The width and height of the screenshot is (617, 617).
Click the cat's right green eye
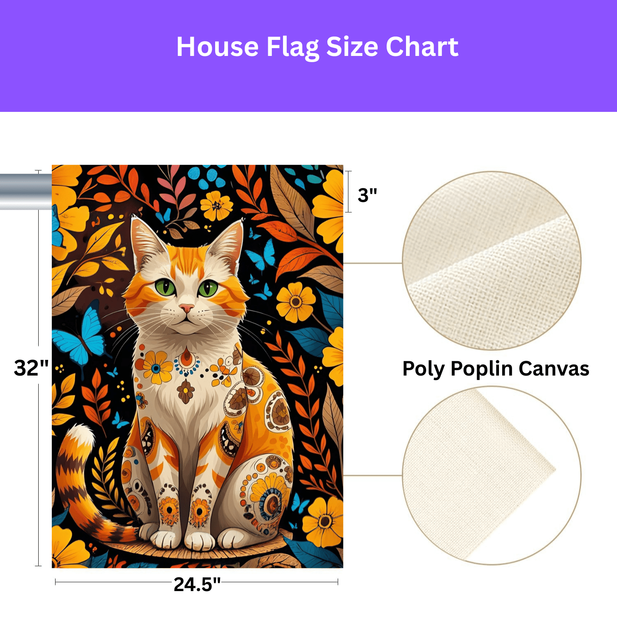point(208,288)
